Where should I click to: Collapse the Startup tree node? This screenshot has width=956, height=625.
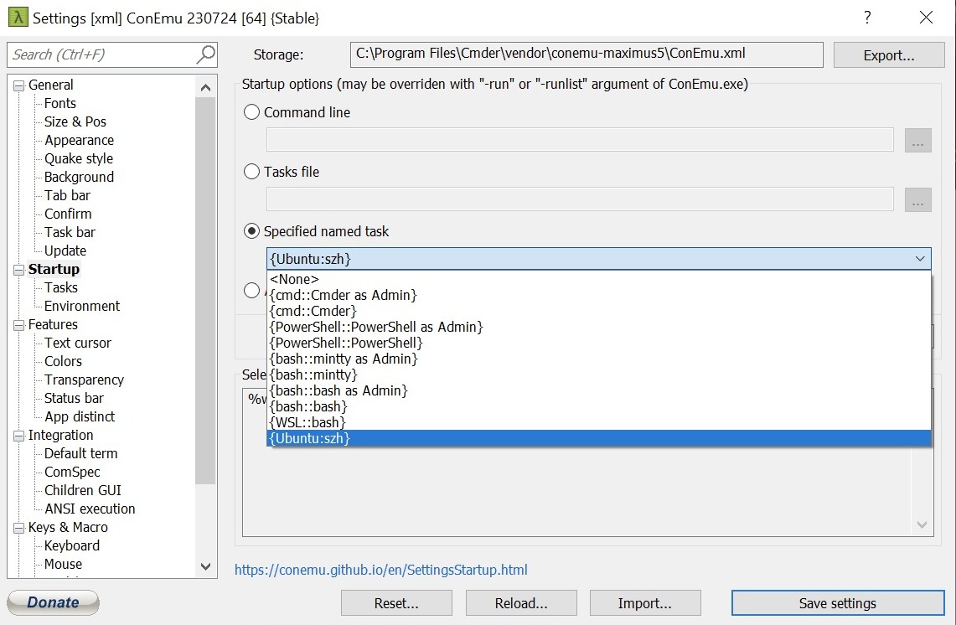(x=19, y=270)
